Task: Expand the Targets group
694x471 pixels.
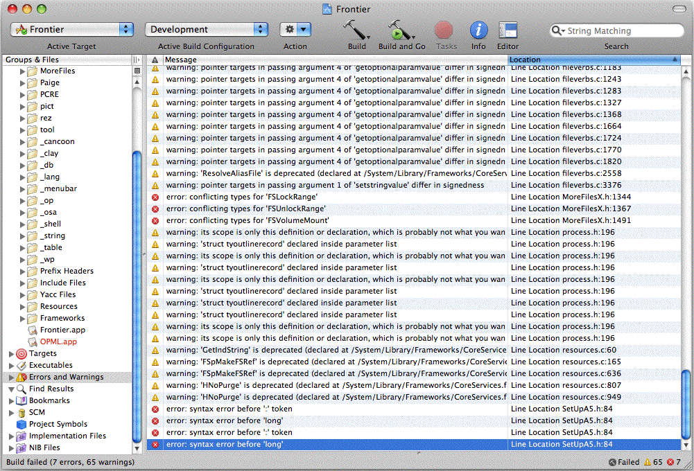Action: click(x=11, y=354)
